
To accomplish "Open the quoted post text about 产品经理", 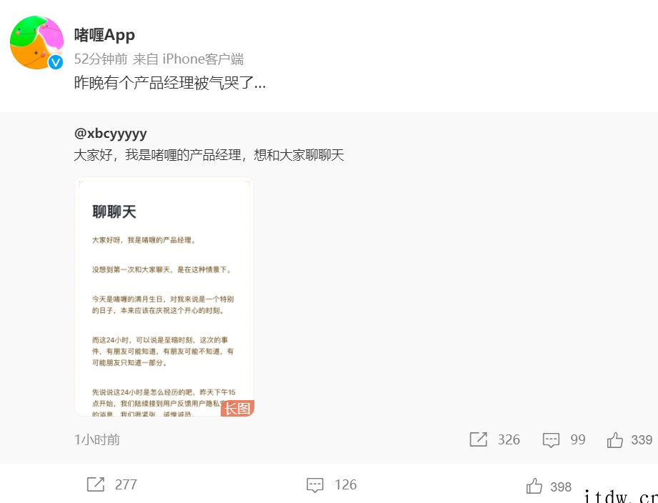I will point(209,155).
